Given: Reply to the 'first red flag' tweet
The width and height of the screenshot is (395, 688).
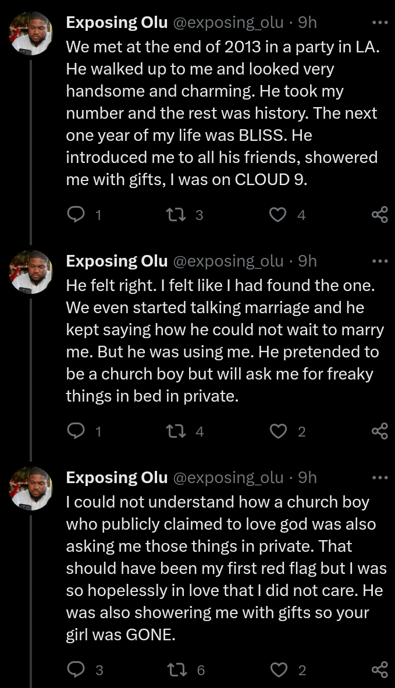Looking at the screenshot, I should click(76, 670).
